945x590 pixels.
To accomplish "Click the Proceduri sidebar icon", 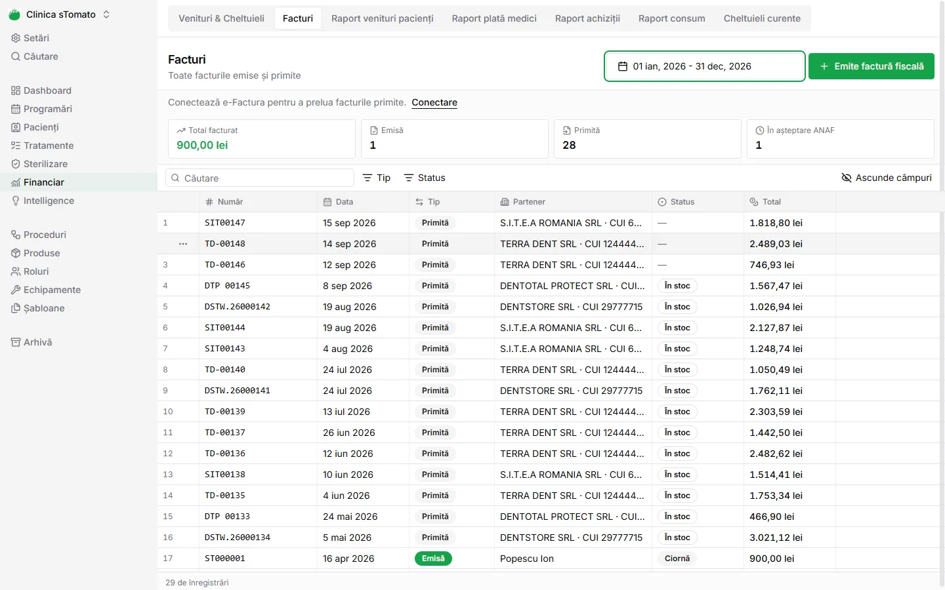I will pyautogui.click(x=16, y=235).
